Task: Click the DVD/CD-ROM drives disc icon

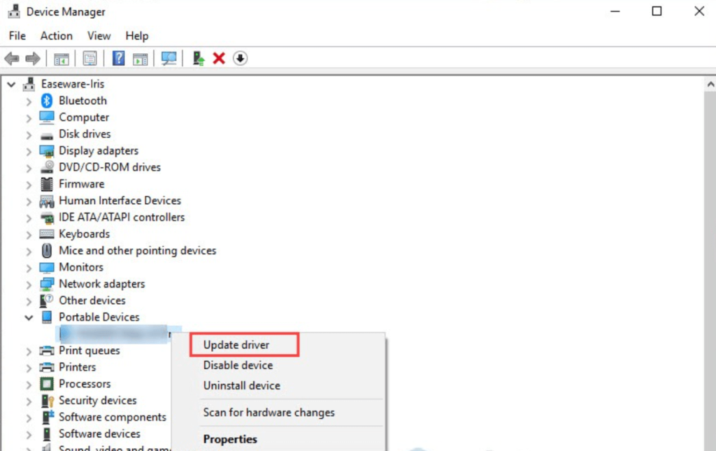Action: [x=47, y=167]
